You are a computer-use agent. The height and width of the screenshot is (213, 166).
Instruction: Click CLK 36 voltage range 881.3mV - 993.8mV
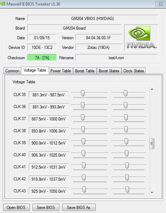pyautogui.click(x=49, y=107)
